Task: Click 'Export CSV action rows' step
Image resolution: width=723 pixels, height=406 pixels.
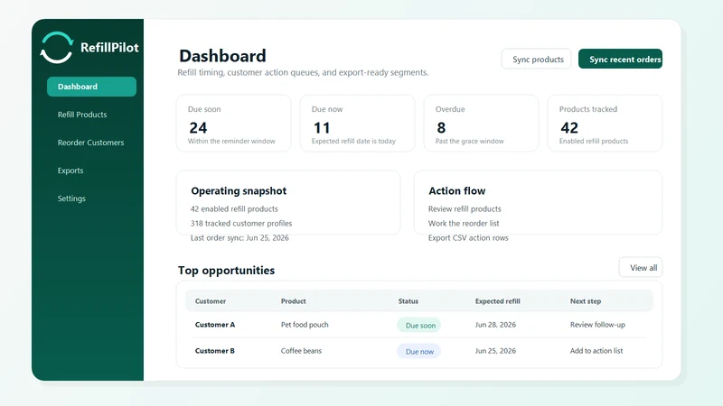Action: [x=468, y=238]
